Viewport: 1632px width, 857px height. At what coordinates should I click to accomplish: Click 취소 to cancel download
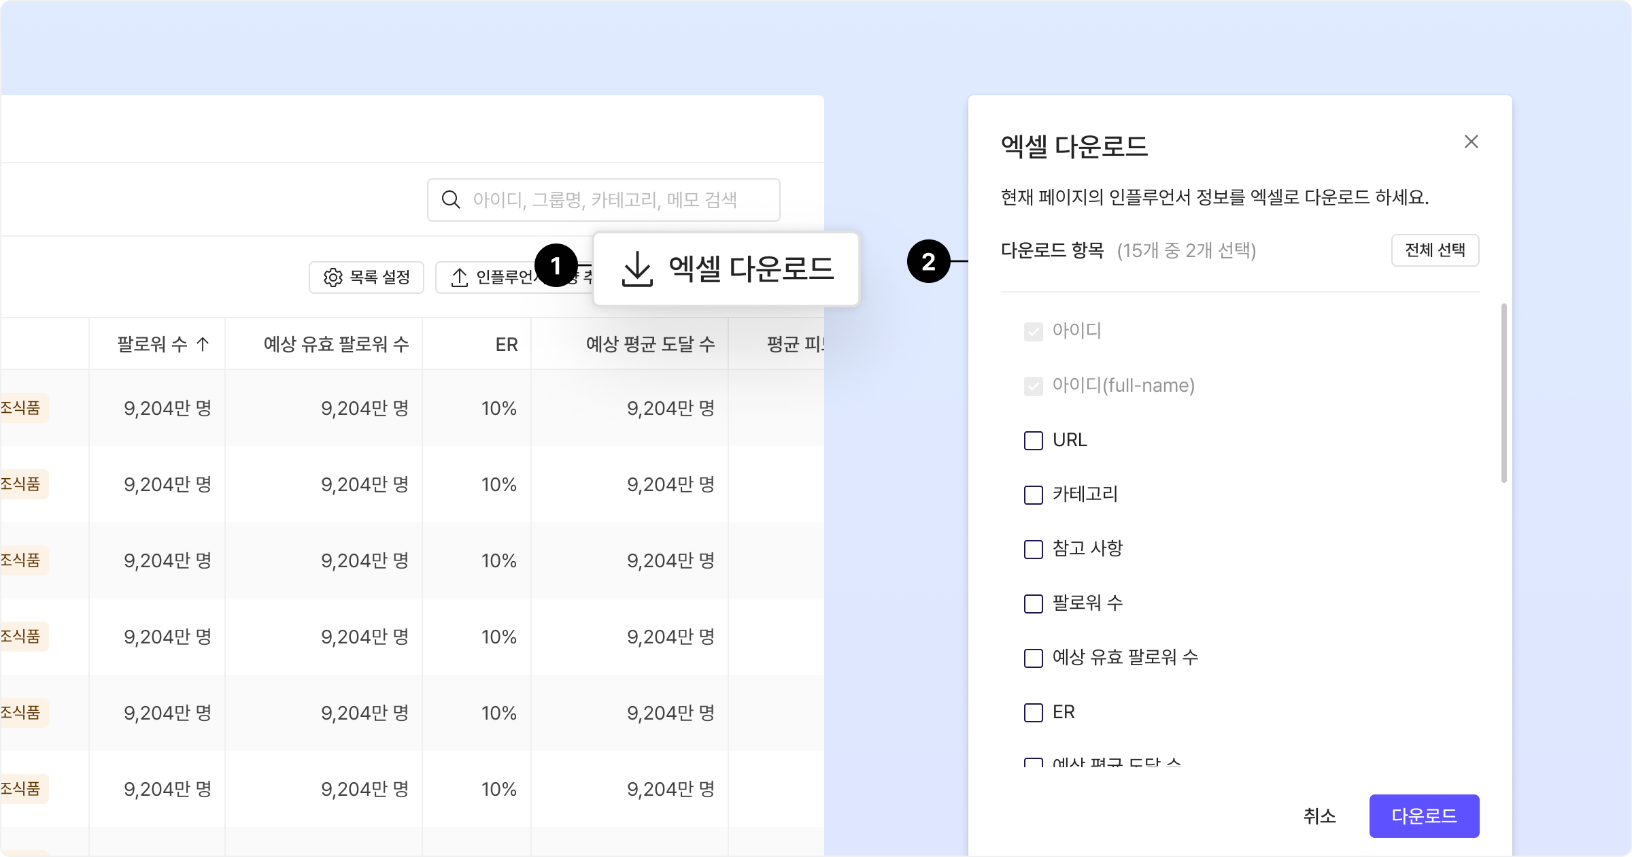(1319, 816)
